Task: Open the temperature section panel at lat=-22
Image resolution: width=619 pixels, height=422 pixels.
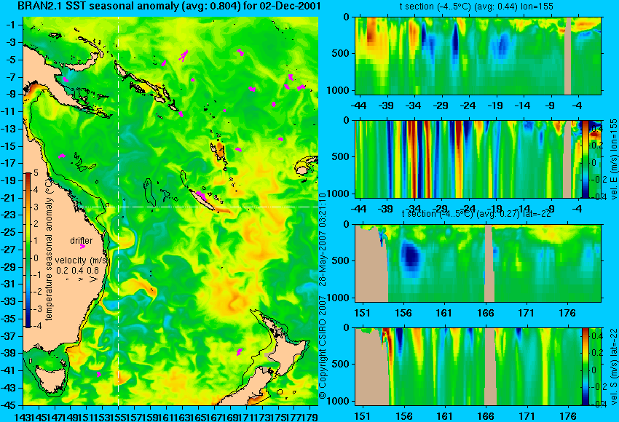Action: [x=478, y=263]
